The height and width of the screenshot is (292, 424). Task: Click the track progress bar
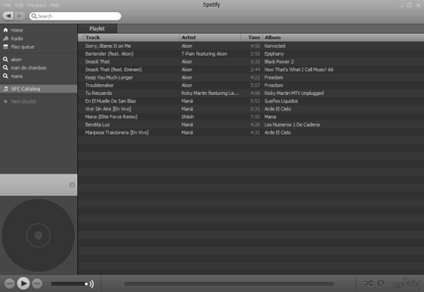click(x=229, y=284)
